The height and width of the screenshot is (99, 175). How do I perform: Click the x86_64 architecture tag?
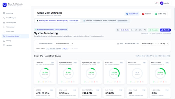tap(65, 49)
